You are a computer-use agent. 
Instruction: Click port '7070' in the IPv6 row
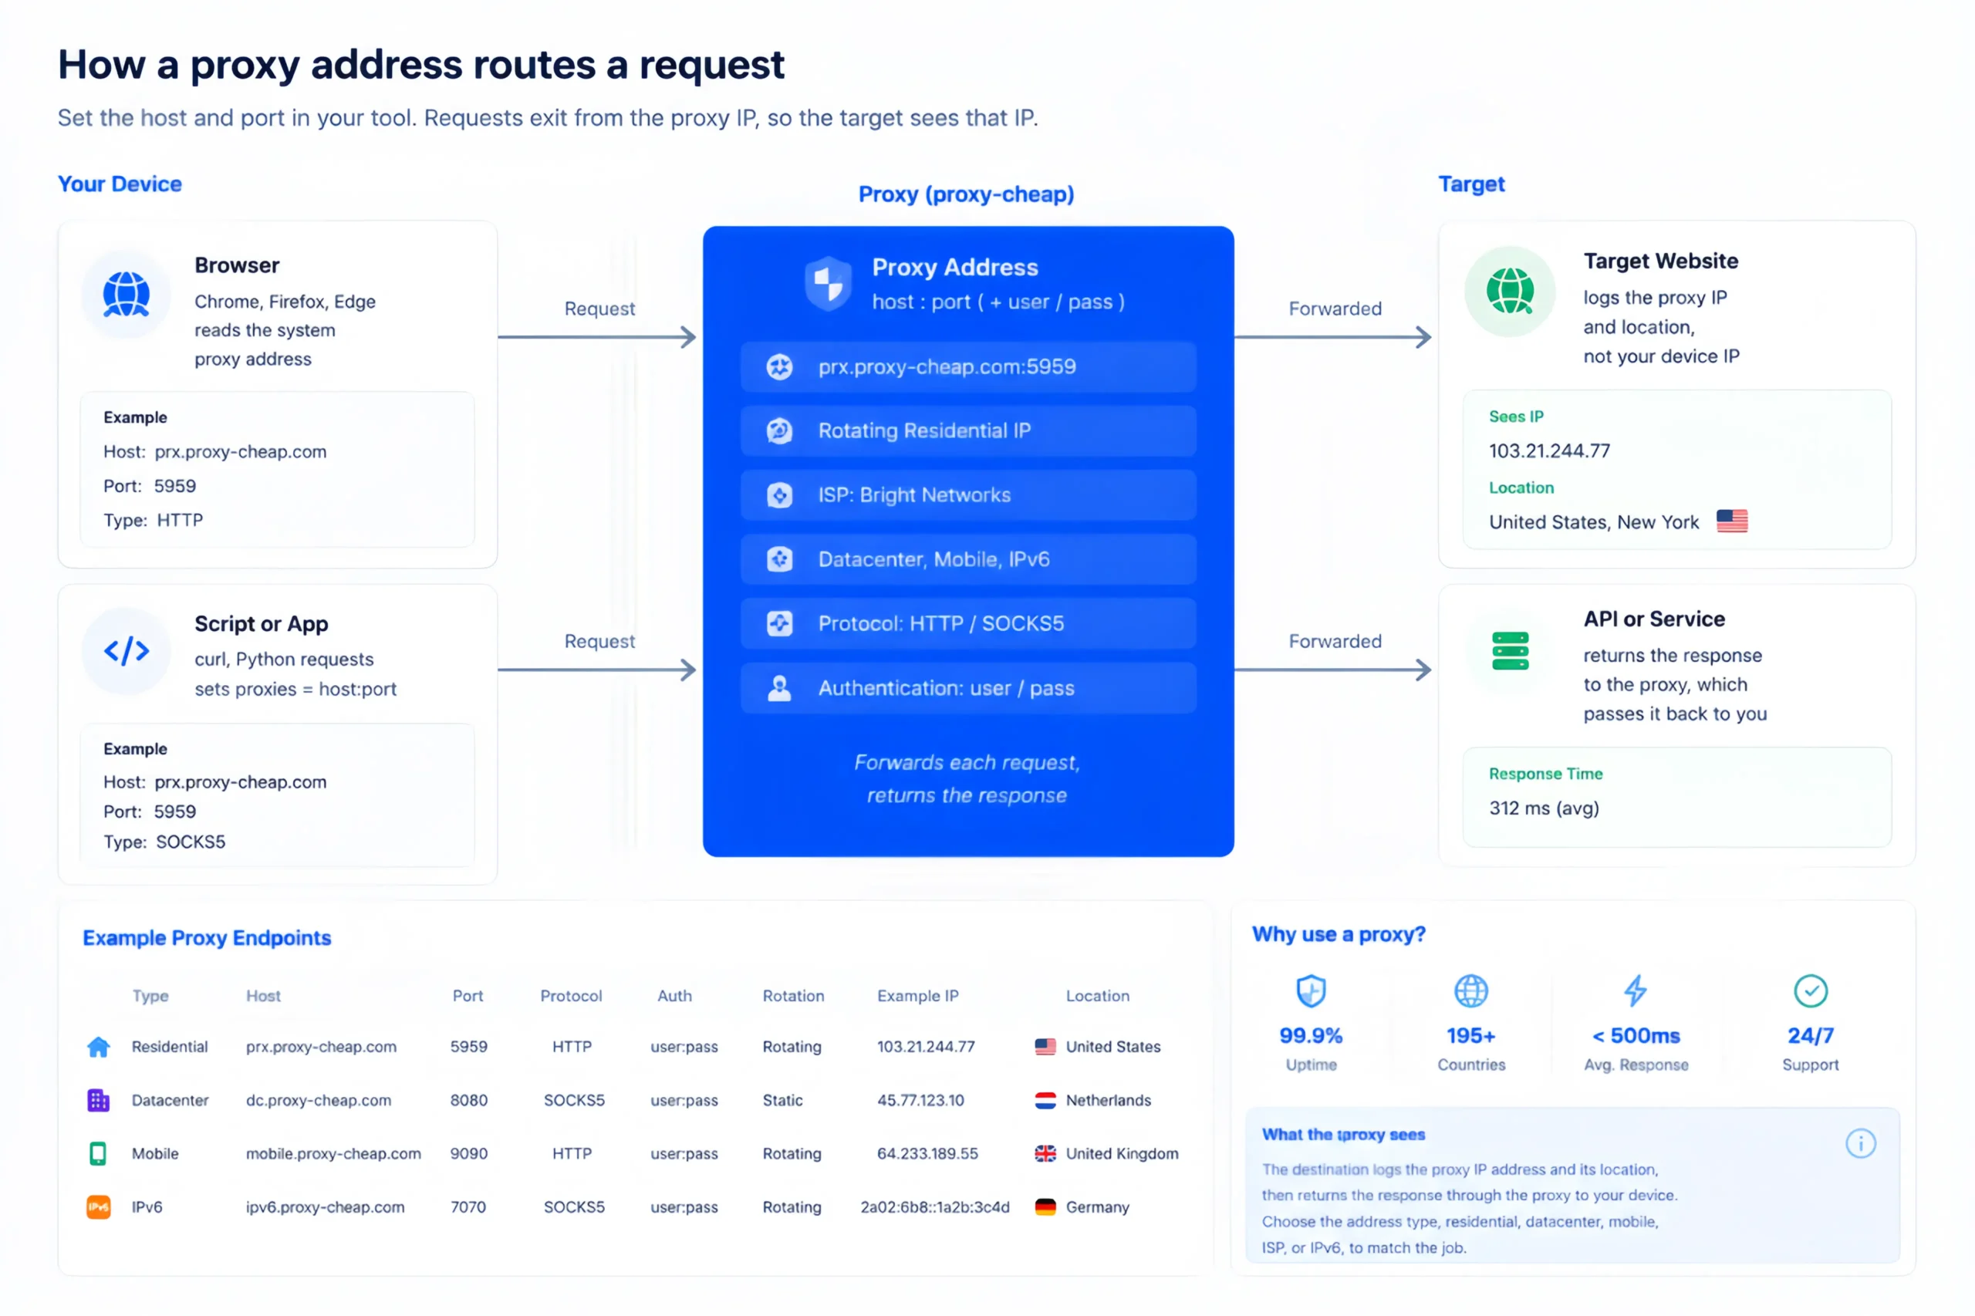pos(468,1208)
